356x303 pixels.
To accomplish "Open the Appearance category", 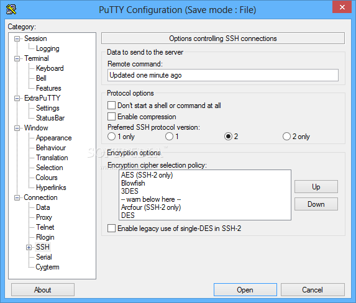I will 54,138.
